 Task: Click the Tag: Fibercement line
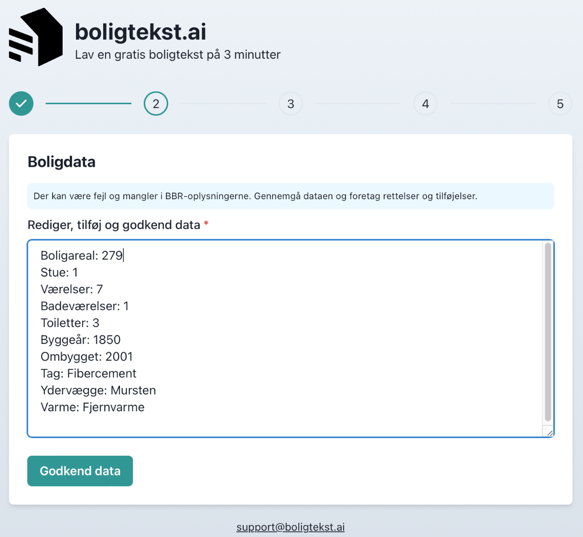coord(88,374)
